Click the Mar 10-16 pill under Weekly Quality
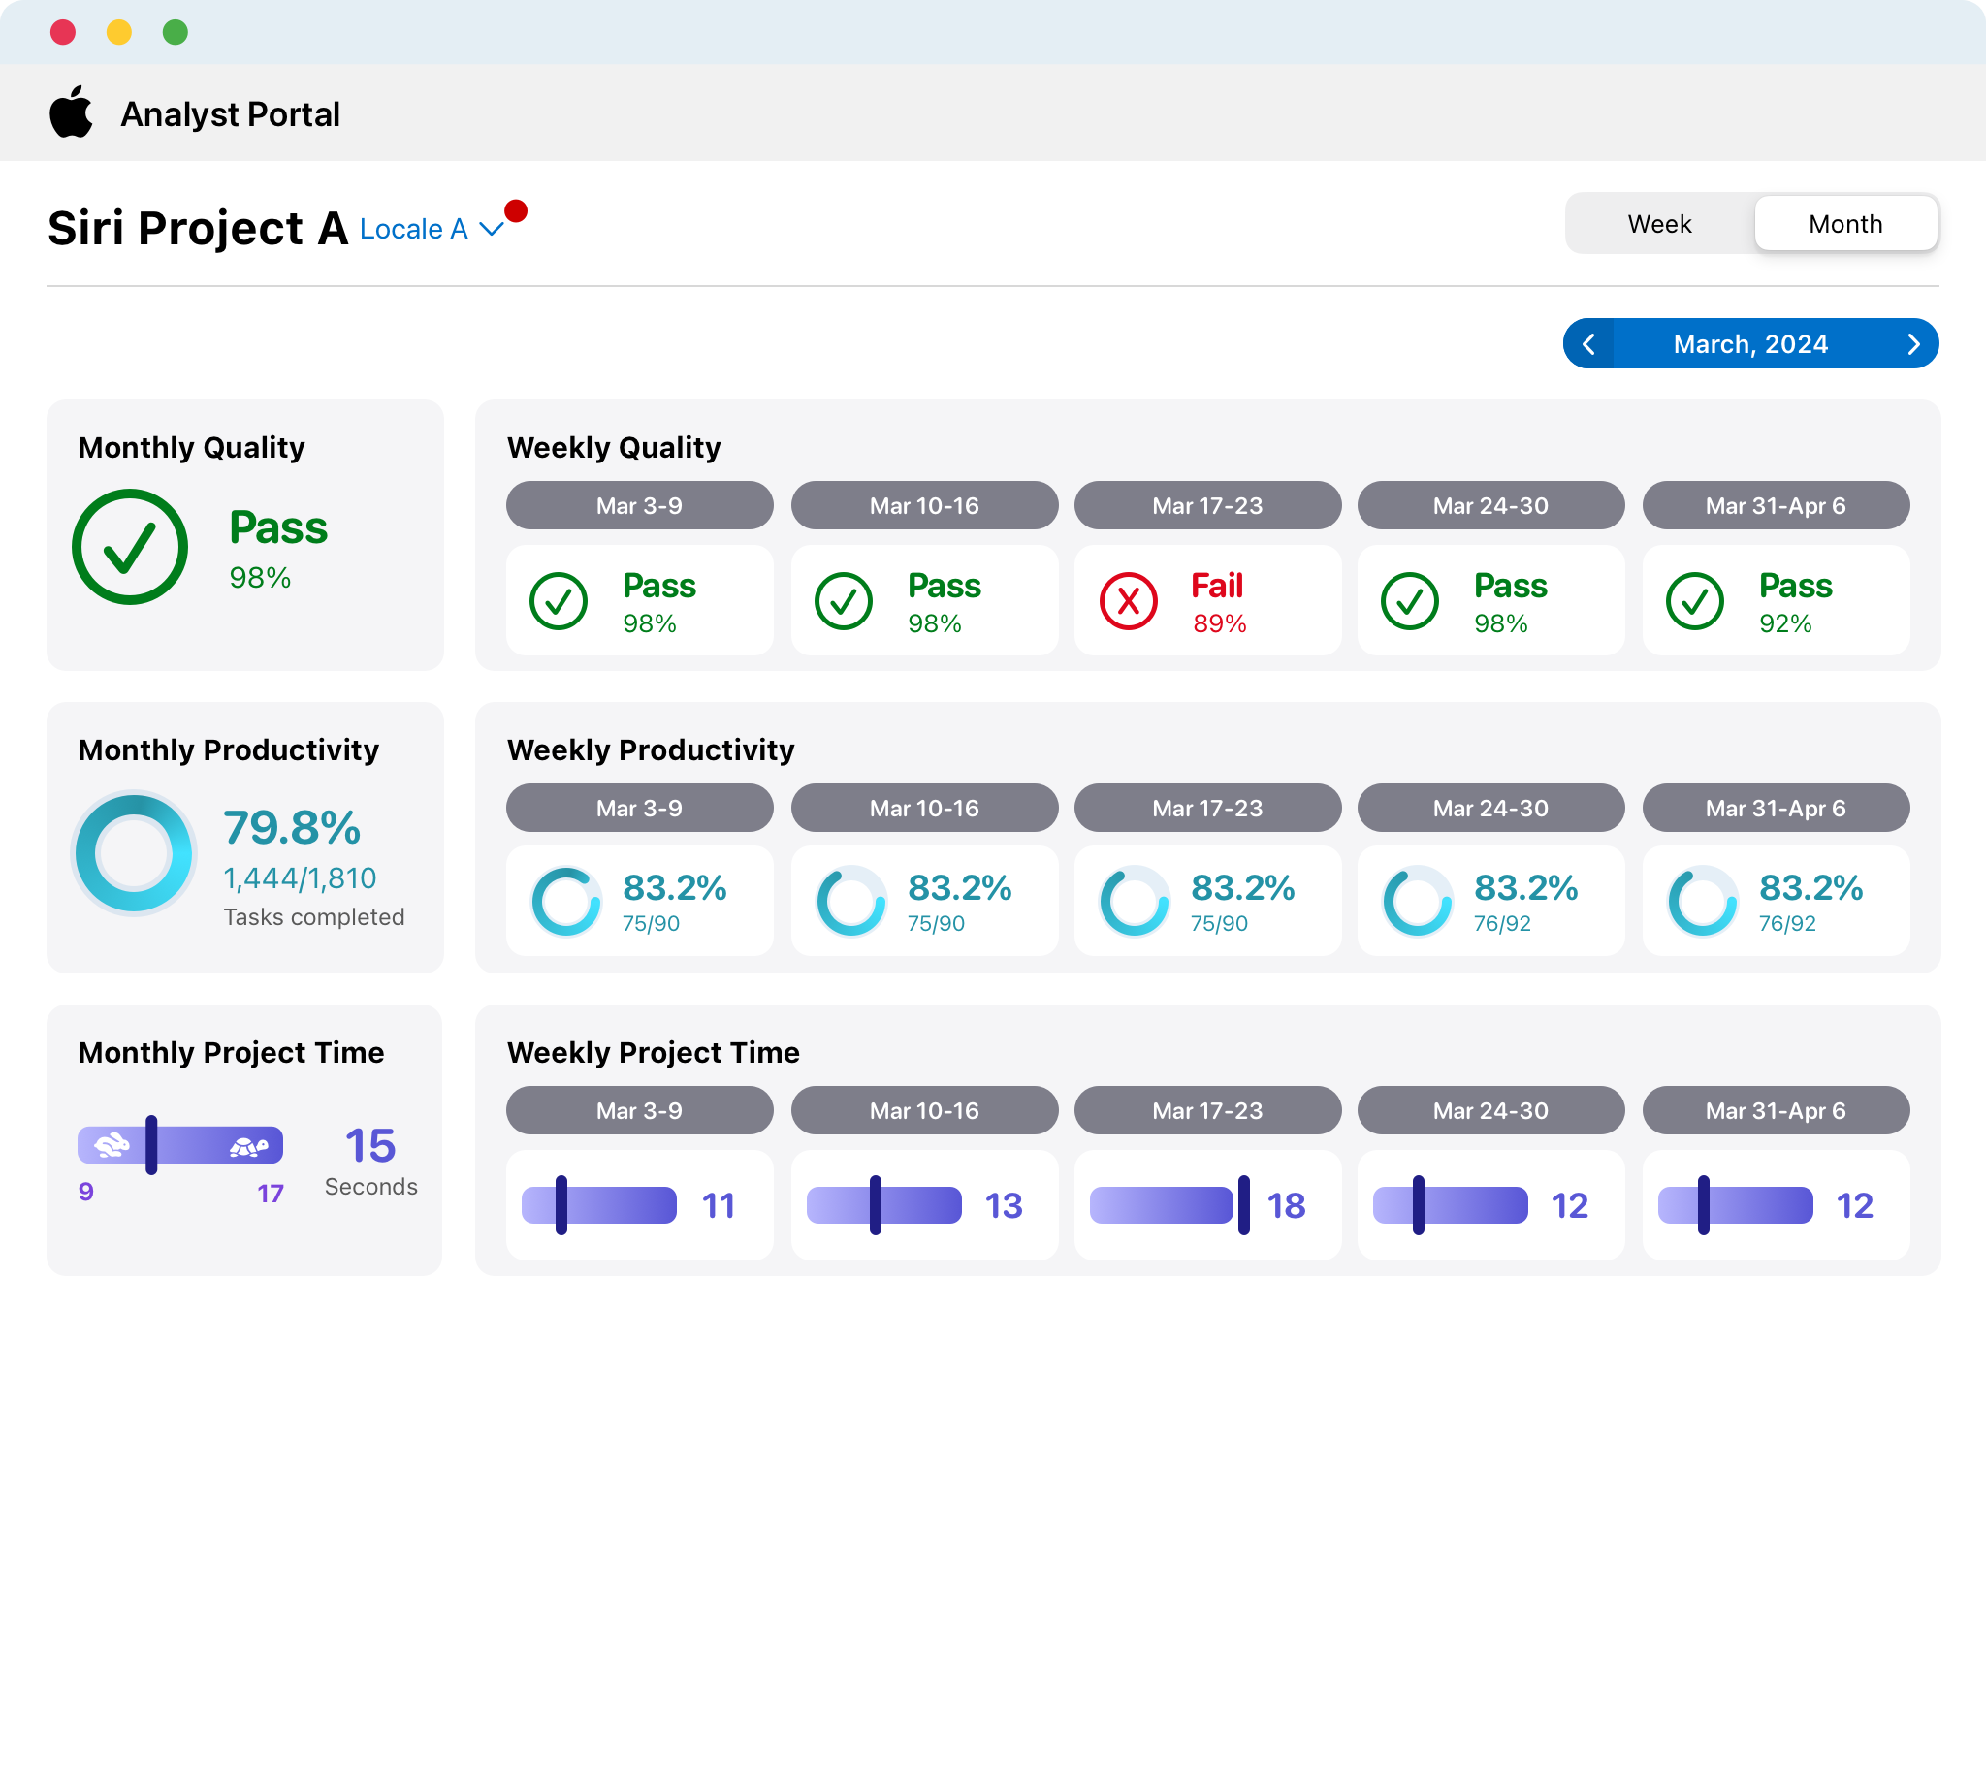 (924, 505)
